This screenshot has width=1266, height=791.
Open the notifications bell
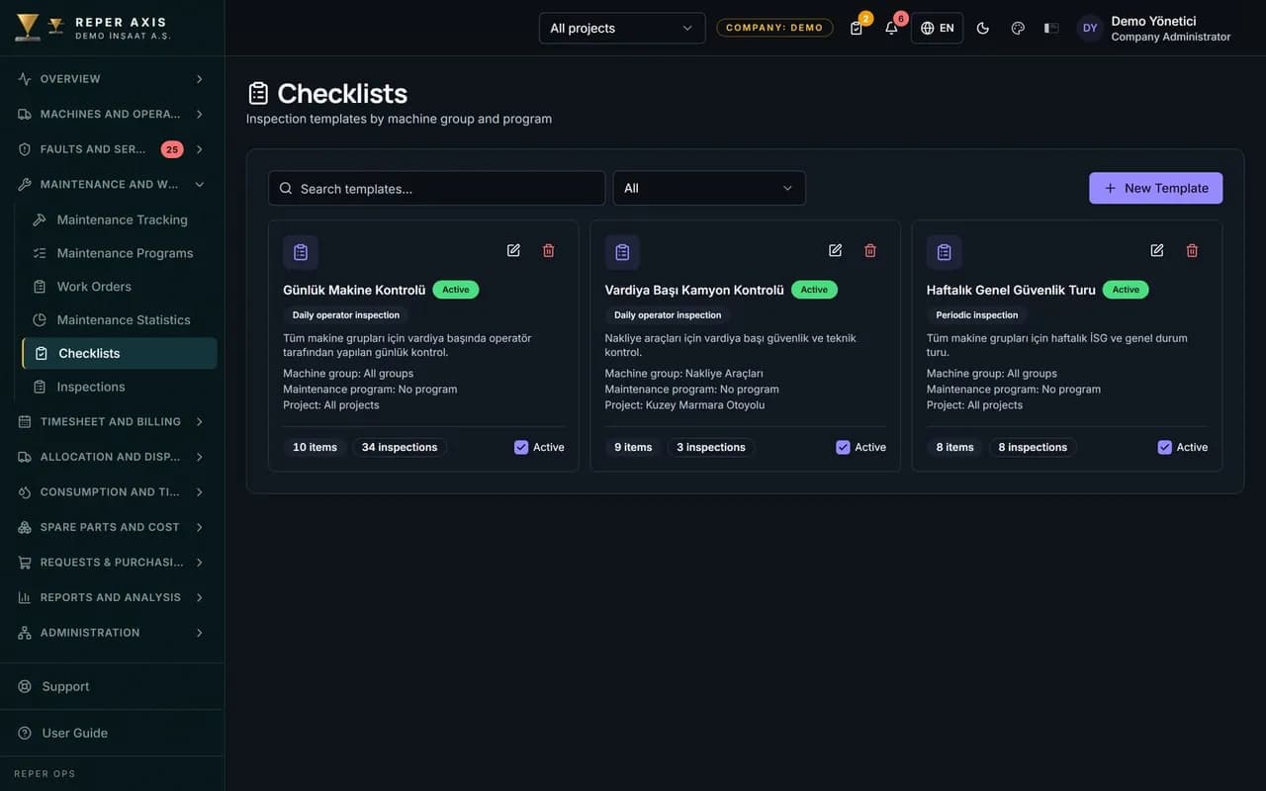[x=891, y=28]
